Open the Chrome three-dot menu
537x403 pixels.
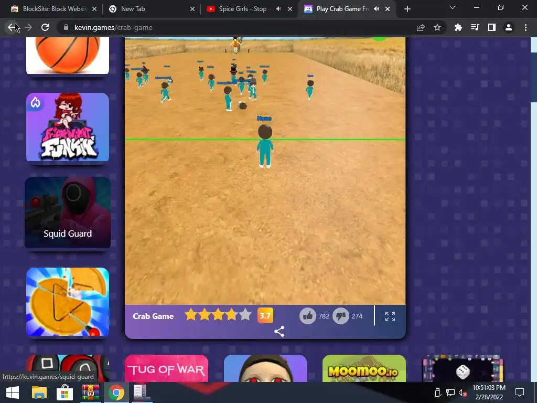click(525, 27)
